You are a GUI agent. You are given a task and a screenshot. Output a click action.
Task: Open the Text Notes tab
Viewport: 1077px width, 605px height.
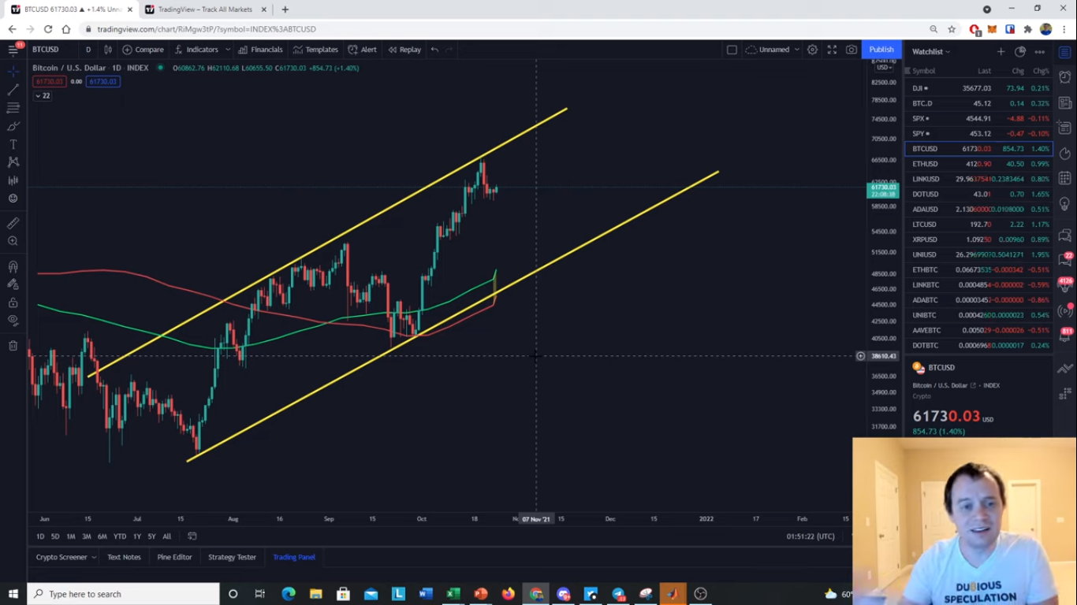pos(124,557)
